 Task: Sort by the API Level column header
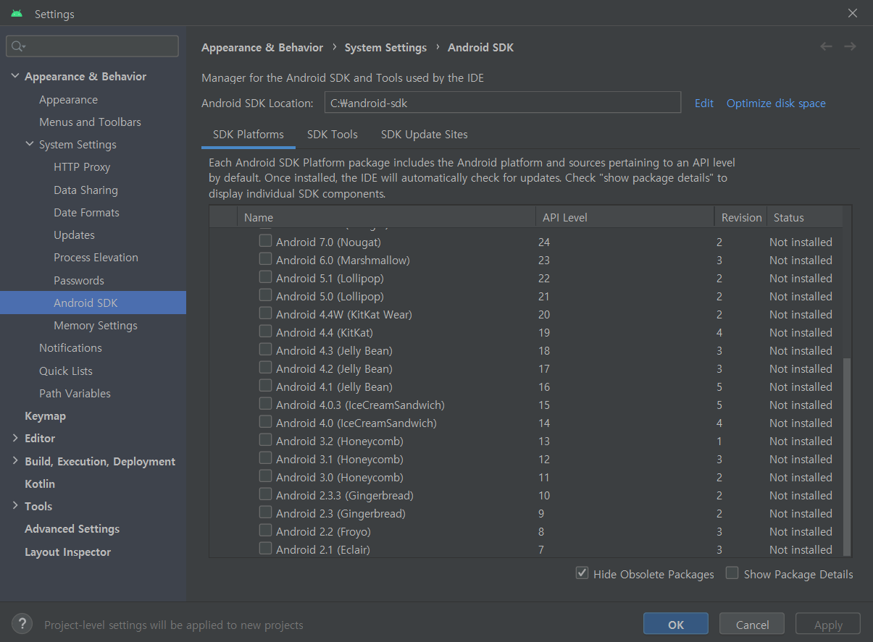click(x=625, y=217)
